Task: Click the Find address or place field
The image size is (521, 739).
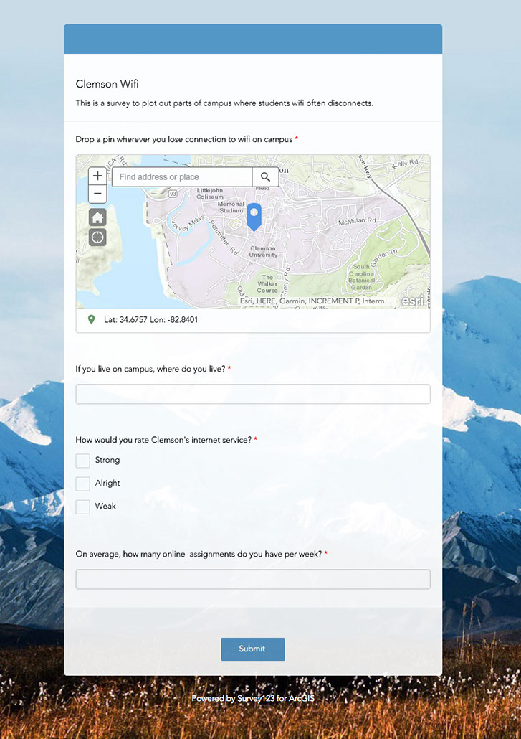Action: (x=182, y=177)
